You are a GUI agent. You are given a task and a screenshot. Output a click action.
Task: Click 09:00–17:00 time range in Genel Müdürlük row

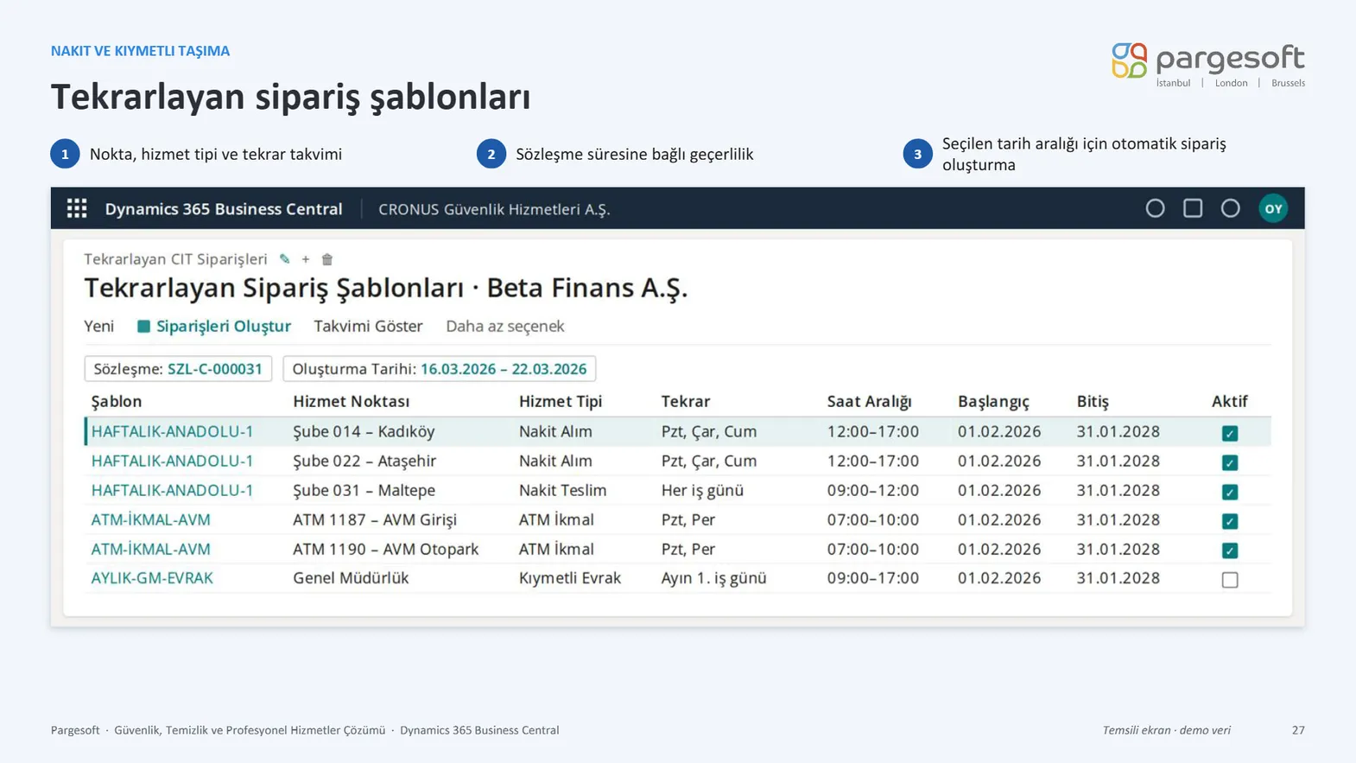(873, 578)
